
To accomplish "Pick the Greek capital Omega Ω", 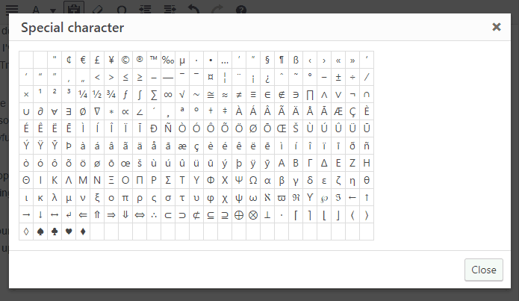I will [253, 180].
